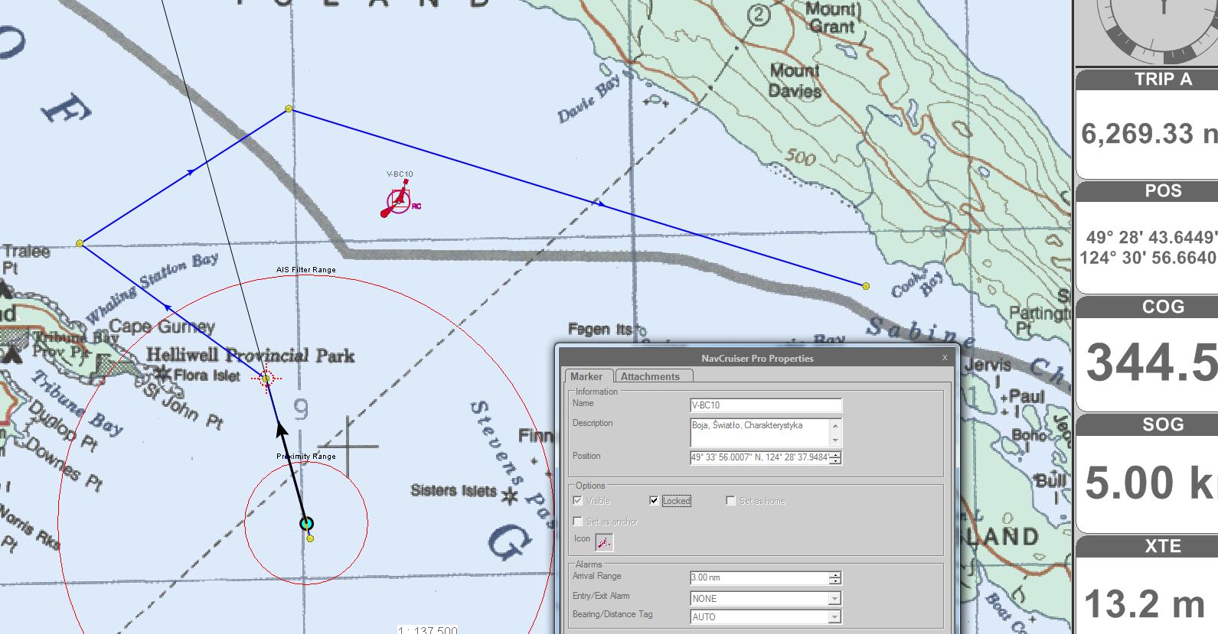The height and width of the screenshot is (634, 1218).
Task: Click the highway 2 shield on chart
Action: 759,15
